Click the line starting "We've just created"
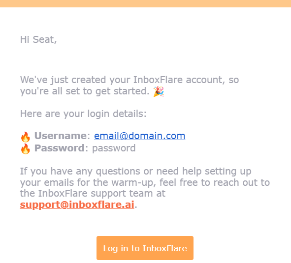291x263 pixels. (x=129, y=80)
